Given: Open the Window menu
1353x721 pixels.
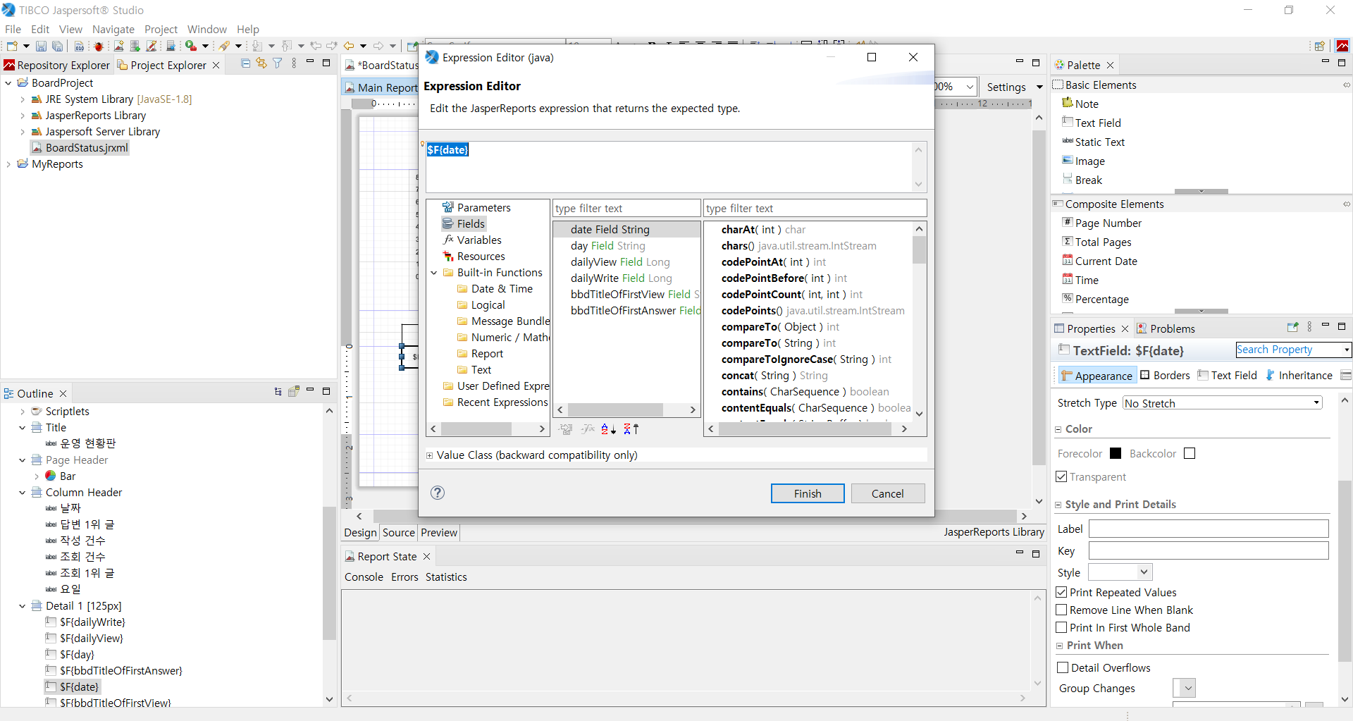Looking at the screenshot, I should click(x=207, y=29).
